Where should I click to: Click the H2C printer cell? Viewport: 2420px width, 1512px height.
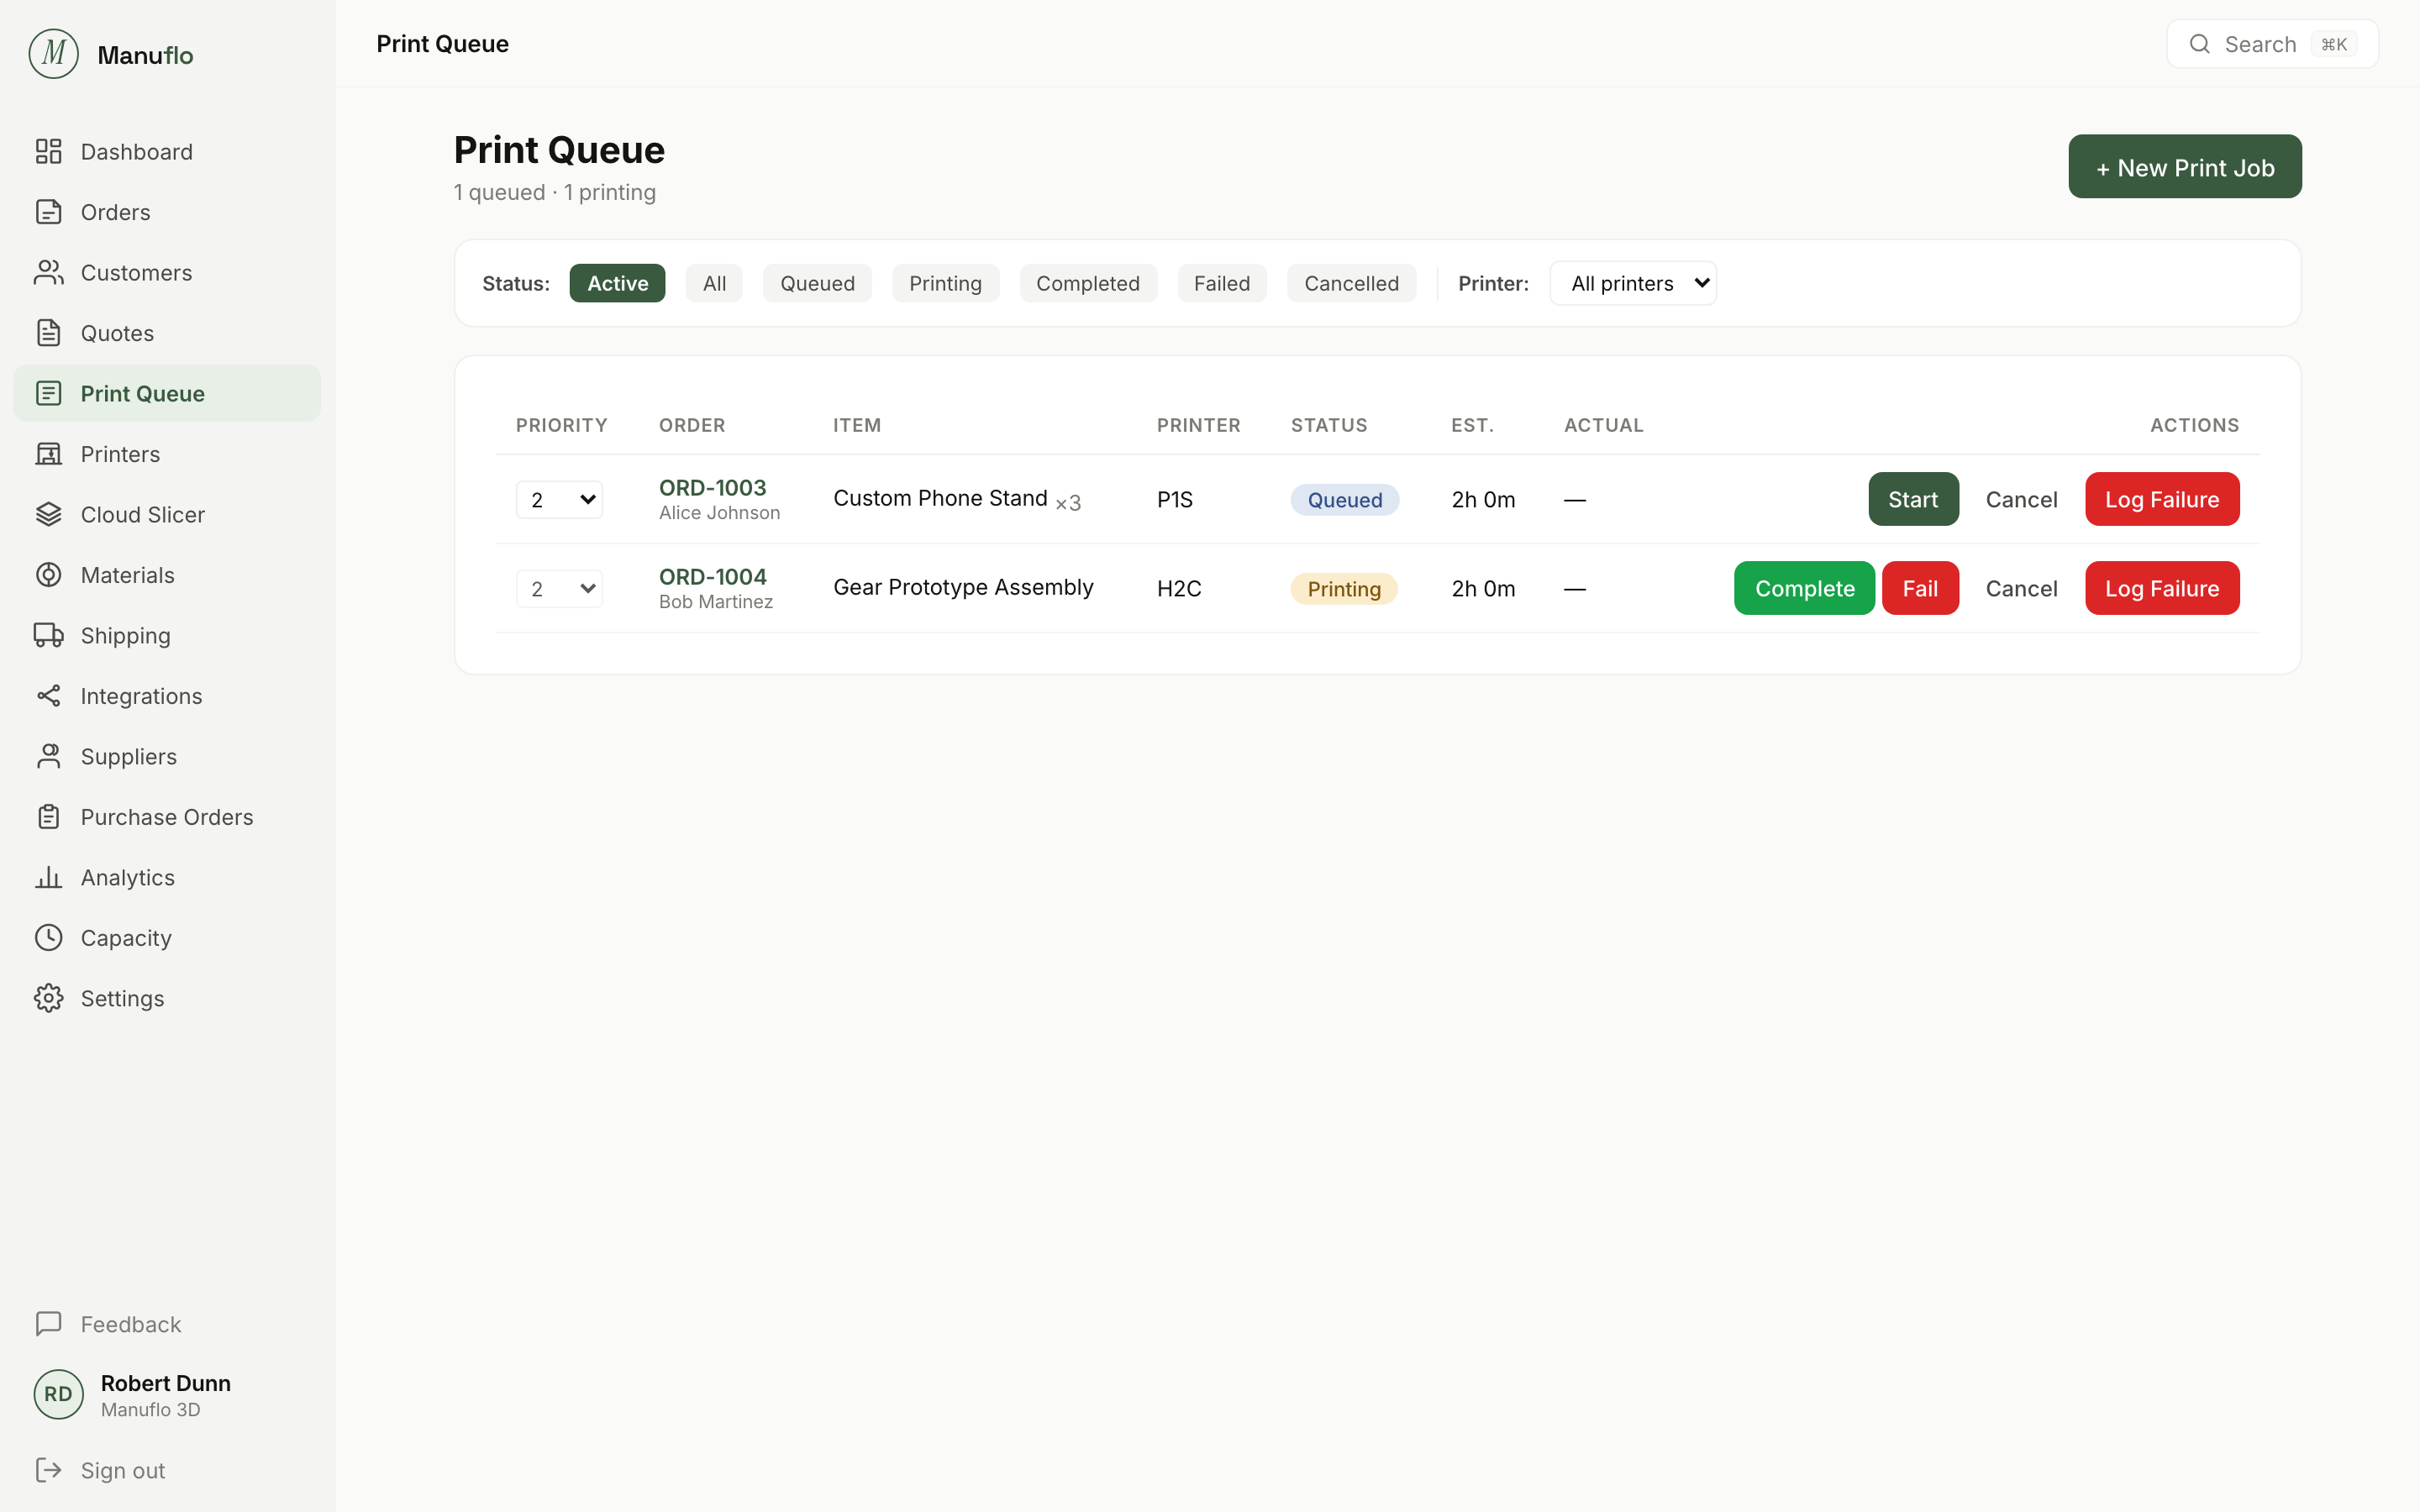(1179, 588)
